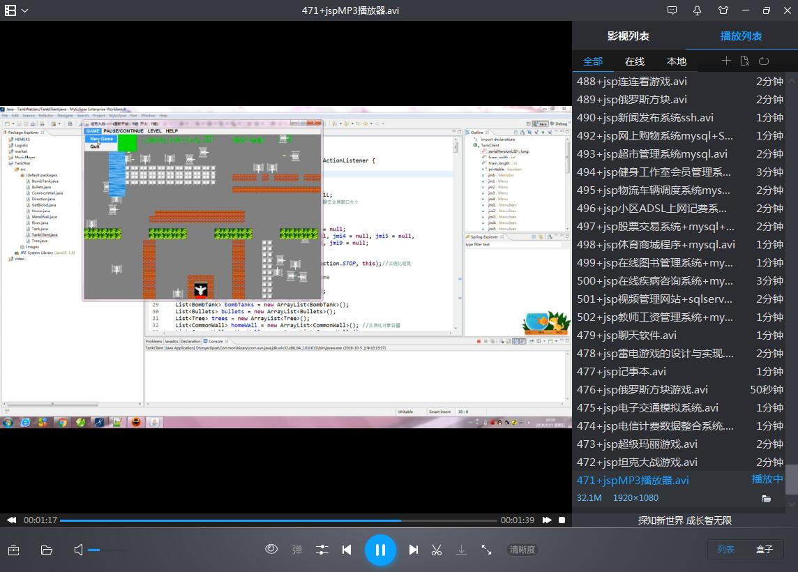Choose 498+jsp体育商城程序+mysql.avi in list
This screenshot has width=798, height=572.
click(x=679, y=245)
